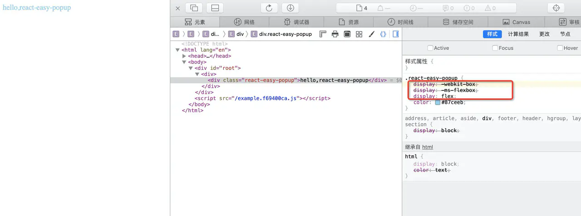Select the div class="react-easy-popup" DOM row
The image size is (581, 216).
286,80
